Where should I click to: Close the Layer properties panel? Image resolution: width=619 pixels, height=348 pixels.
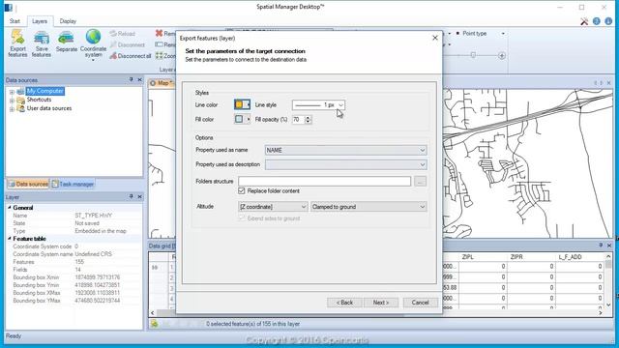(139, 196)
